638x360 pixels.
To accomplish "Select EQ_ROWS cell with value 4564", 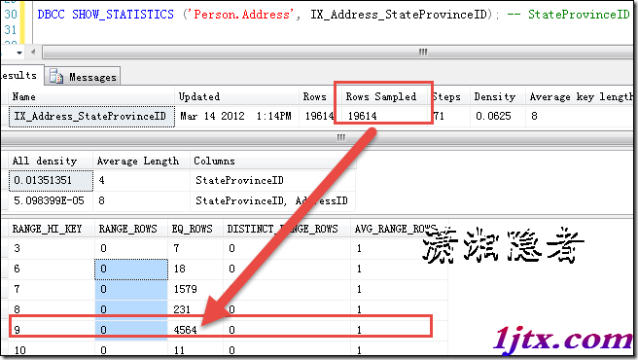I will (x=195, y=330).
